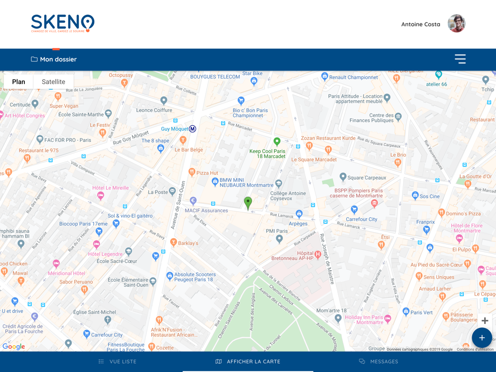Click Église Saint-Michel church marker
Viewport: 496px width, 372px height.
(108, 320)
